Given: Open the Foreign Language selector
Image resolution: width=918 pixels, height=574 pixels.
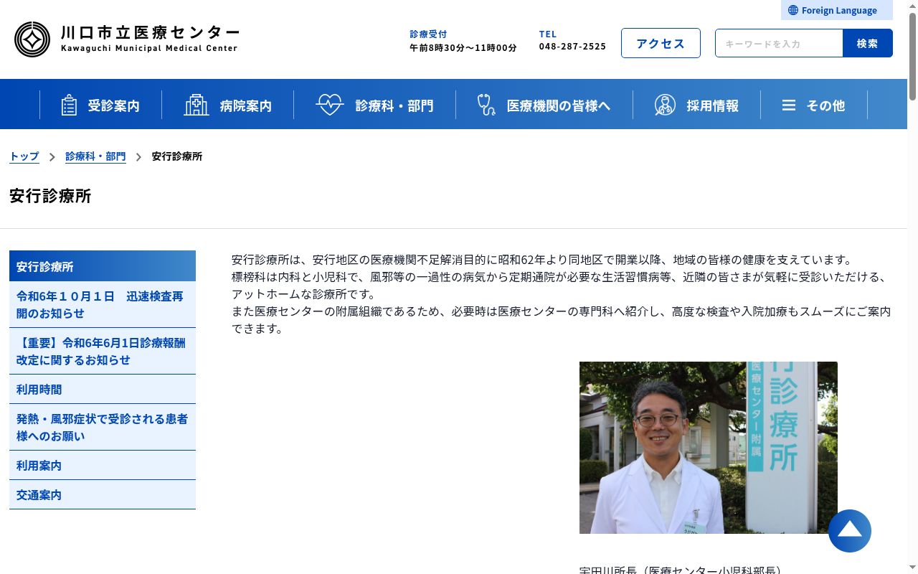Looking at the screenshot, I should coord(837,10).
